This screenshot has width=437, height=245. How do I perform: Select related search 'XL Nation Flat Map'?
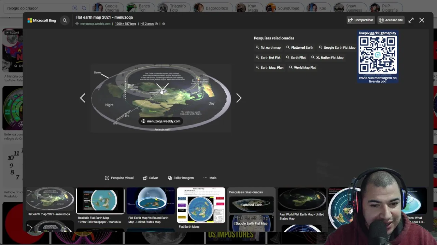327,58
